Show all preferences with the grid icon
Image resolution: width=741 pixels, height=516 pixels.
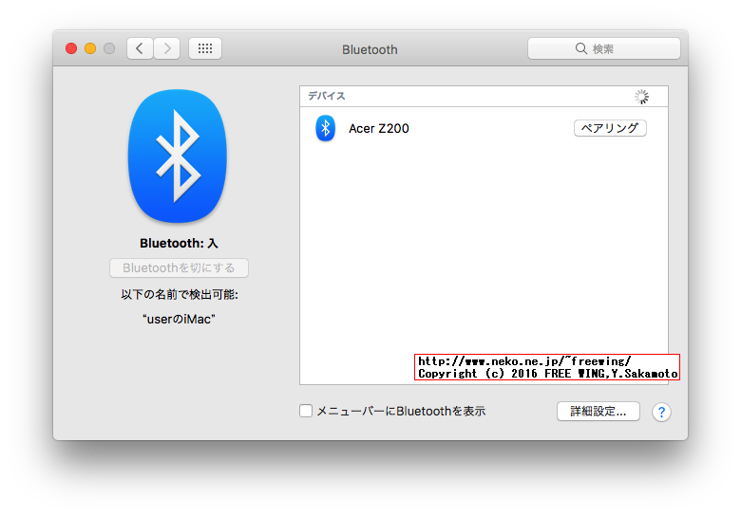click(x=205, y=48)
